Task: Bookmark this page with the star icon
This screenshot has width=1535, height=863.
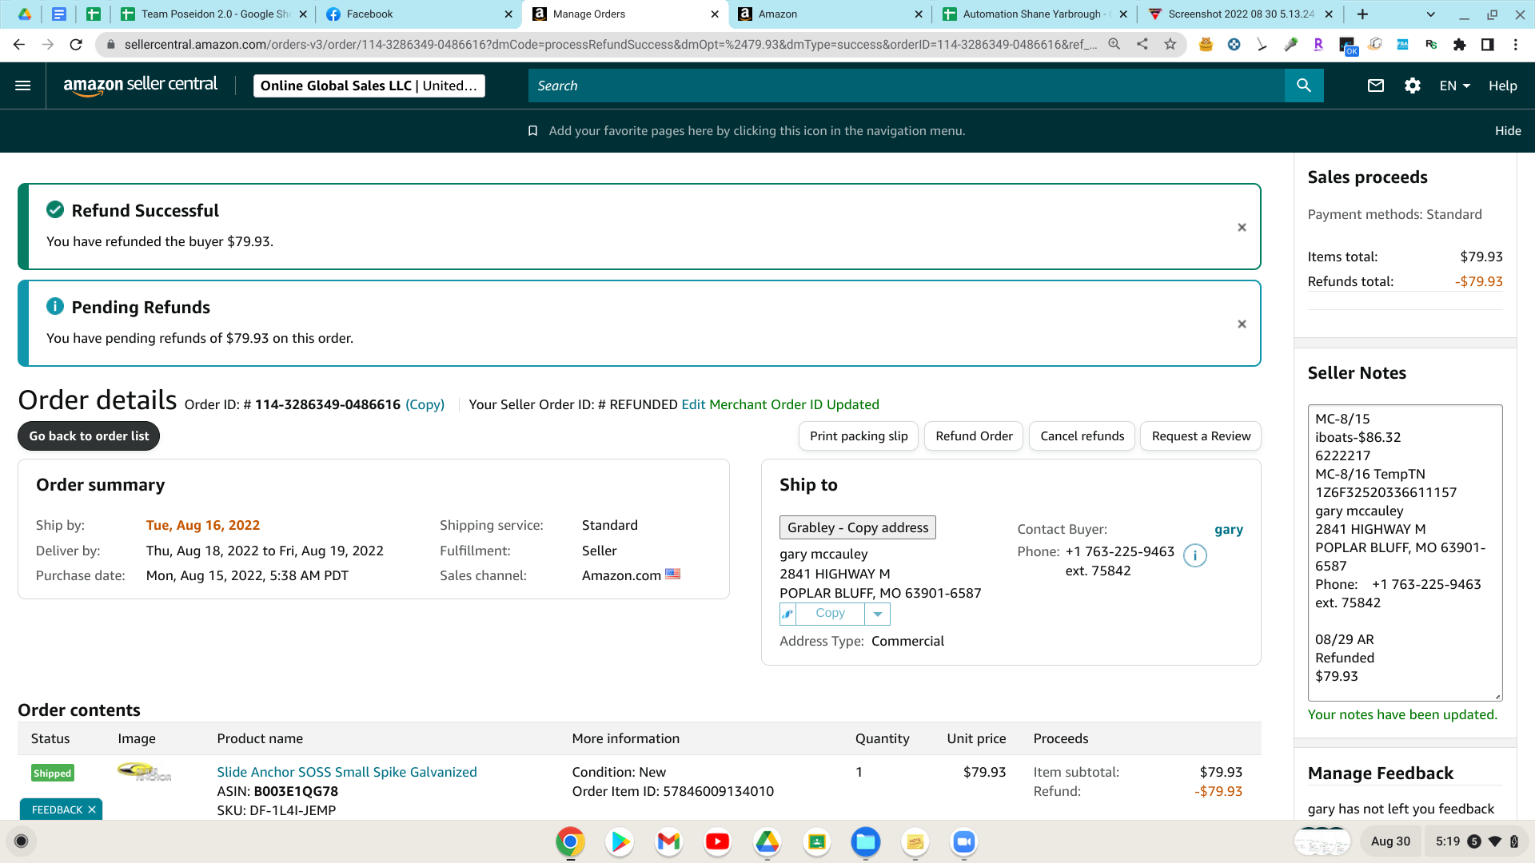Action: point(1170,45)
